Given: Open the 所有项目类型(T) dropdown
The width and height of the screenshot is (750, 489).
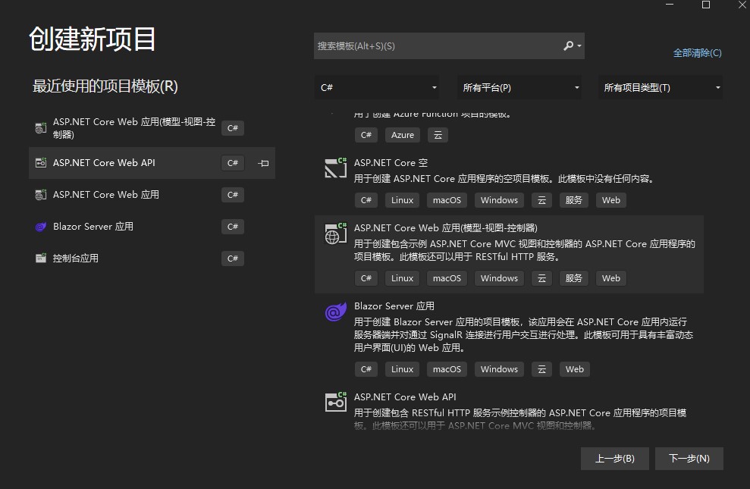Looking at the screenshot, I should click(660, 87).
